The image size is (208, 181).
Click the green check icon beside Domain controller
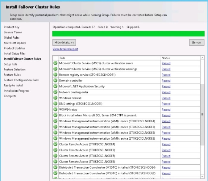click(55, 81)
